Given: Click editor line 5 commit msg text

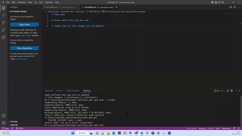Looking at the screenshot, I should [x=78, y=26].
